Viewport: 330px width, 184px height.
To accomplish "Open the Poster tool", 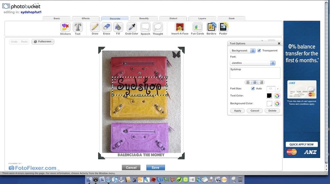I will coord(223,27).
